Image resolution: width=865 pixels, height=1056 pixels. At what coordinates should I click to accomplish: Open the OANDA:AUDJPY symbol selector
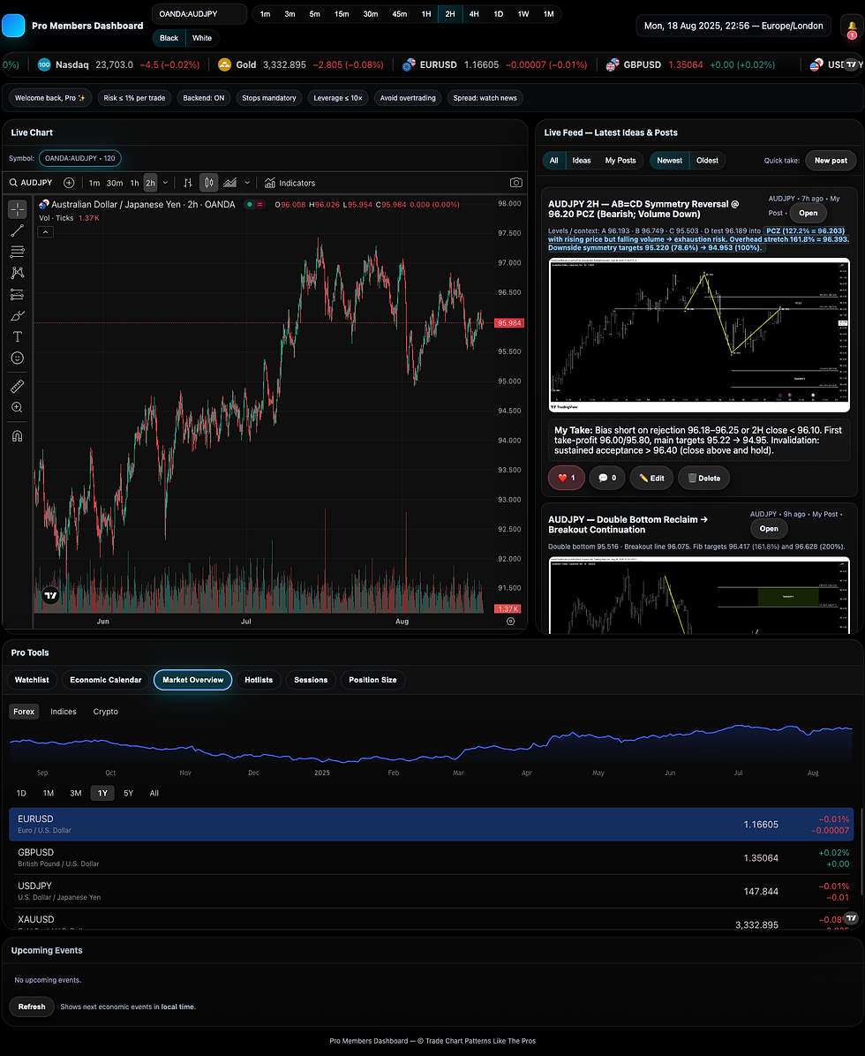coord(198,14)
